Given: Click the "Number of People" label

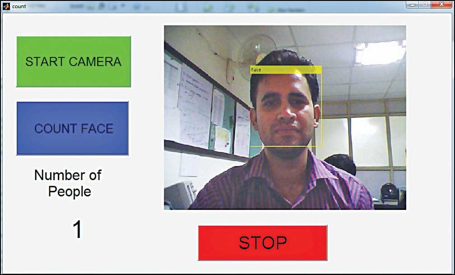Looking at the screenshot, I should coord(68,183).
